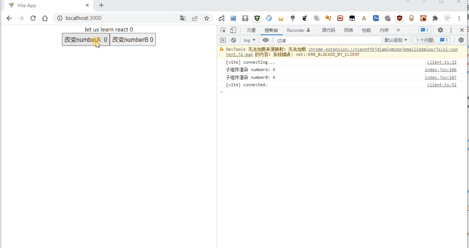The height and width of the screenshot is (248, 469).
Task: Click the orange key extension icon
Action: 328,18
